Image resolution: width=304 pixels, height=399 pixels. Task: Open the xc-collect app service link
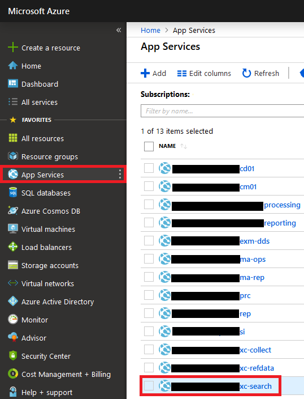tap(255, 350)
